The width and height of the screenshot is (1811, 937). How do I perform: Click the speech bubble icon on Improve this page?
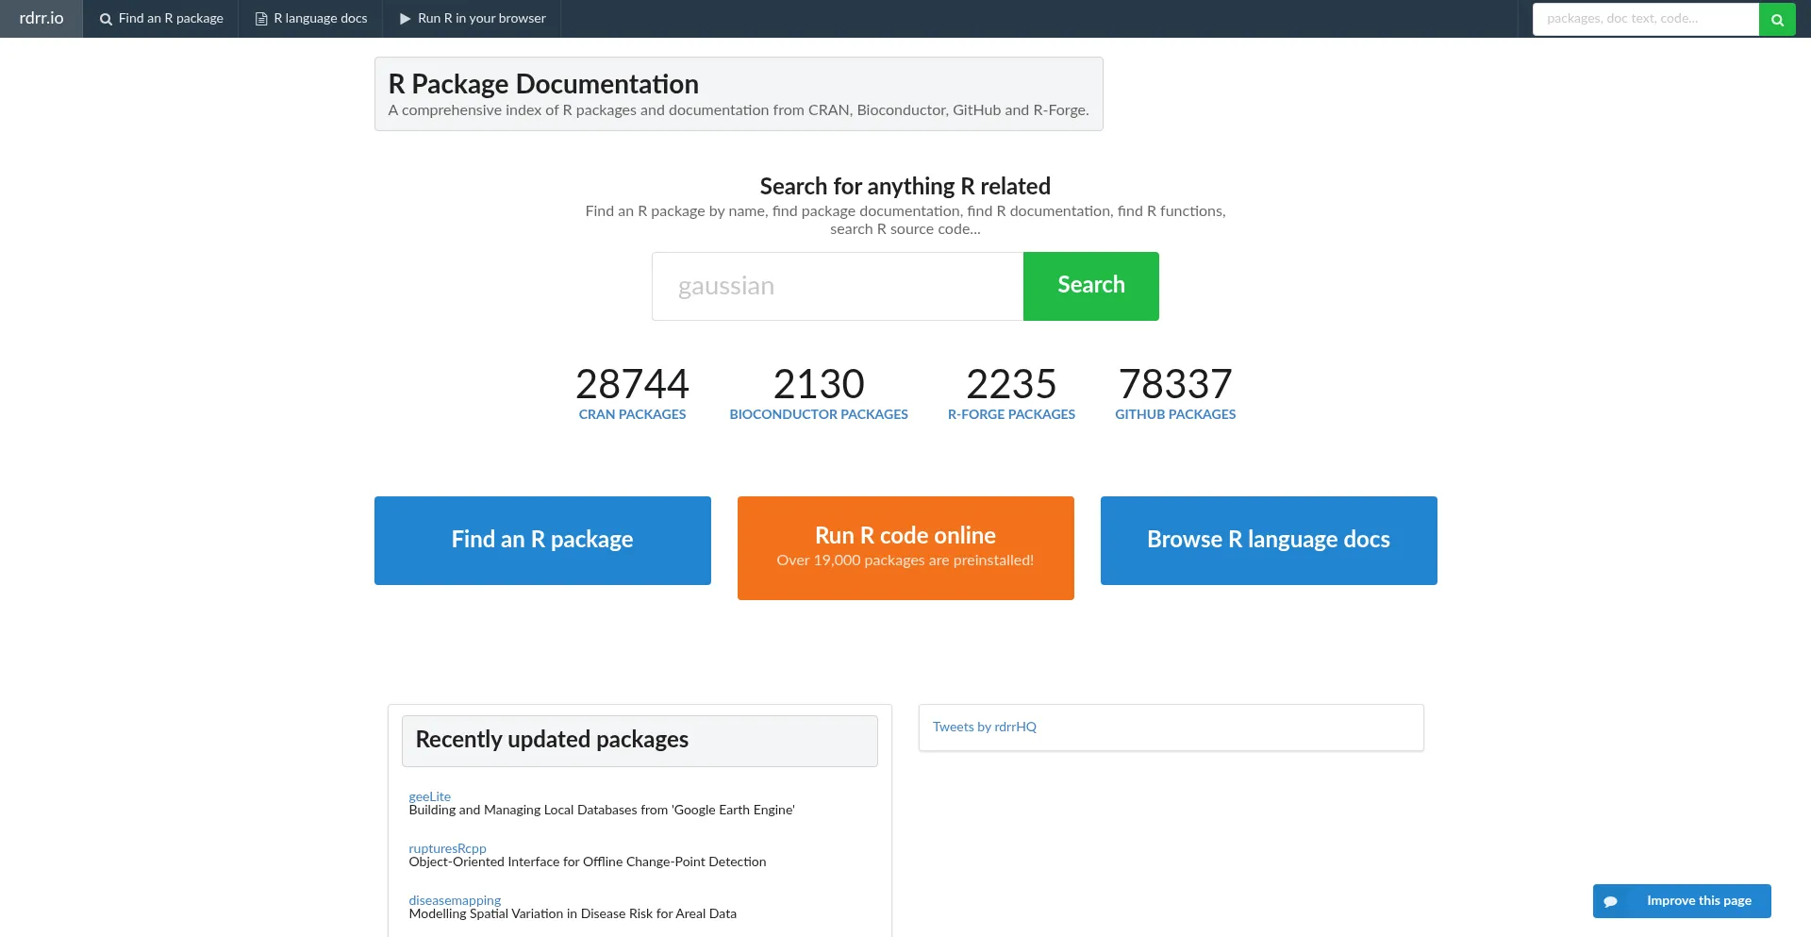tap(1611, 901)
